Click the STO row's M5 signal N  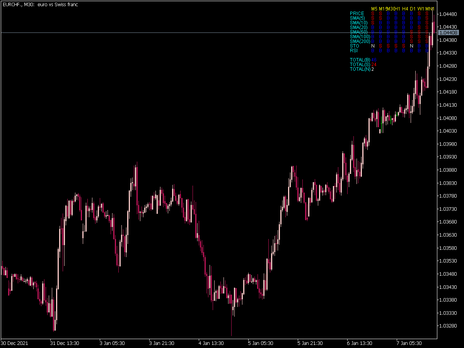pos(373,46)
